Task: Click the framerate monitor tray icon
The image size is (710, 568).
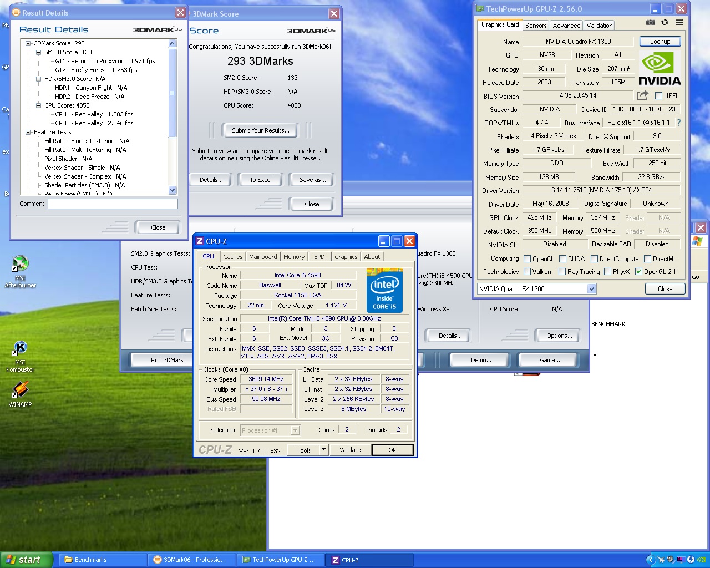Action: pyautogui.click(x=681, y=560)
